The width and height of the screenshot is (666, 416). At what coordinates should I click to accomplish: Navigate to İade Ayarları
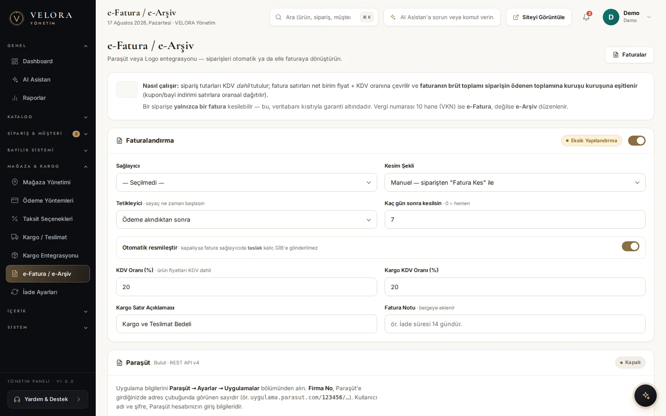coord(48,292)
